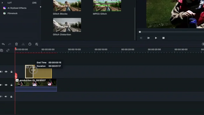
Task: Click the 00:00:30:00 ruler mark
Action: pyautogui.click(x=181, y=50)
